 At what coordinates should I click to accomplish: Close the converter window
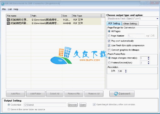155,2
